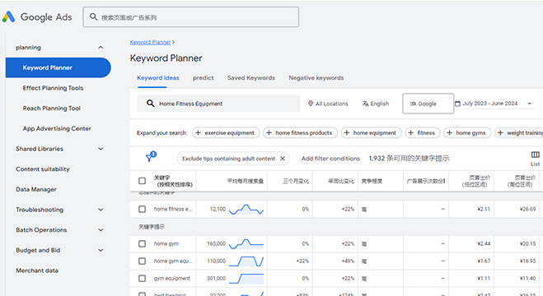
Task: Select the gym equipment row checkbox
Action: (x=142, y=279)
